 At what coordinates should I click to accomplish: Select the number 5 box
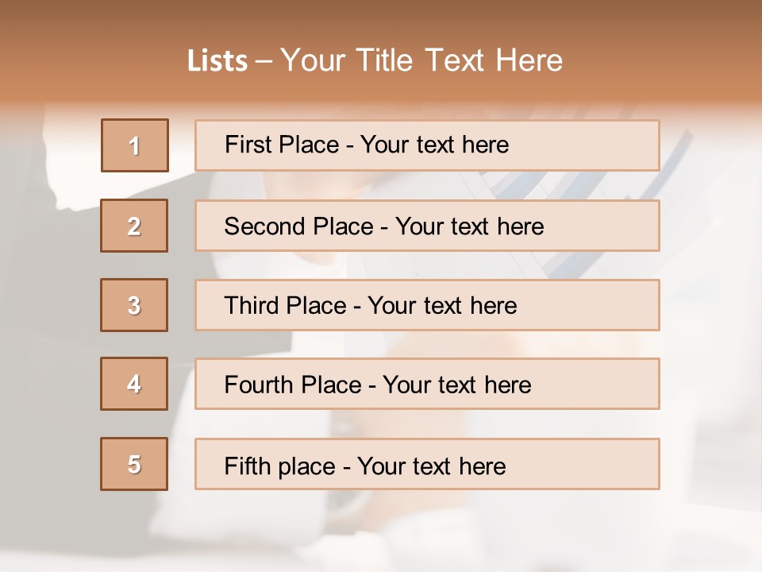click(134, 464)
